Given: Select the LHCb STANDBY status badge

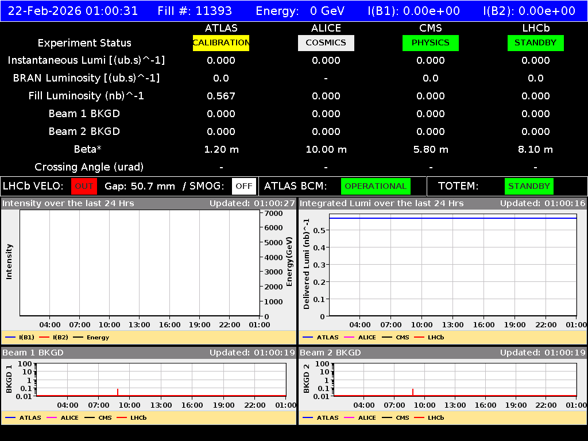Looking at the screenshot, I should click(x=535, y=42).
